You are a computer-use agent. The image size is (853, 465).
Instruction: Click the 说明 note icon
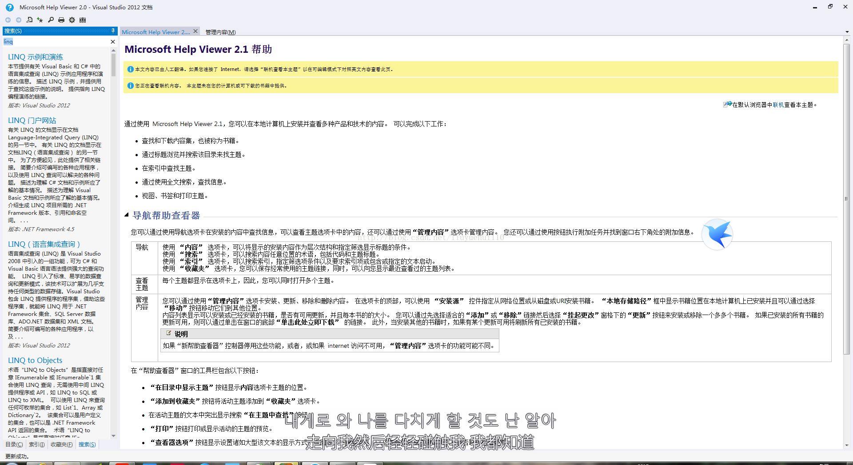[x=169, y=333]
